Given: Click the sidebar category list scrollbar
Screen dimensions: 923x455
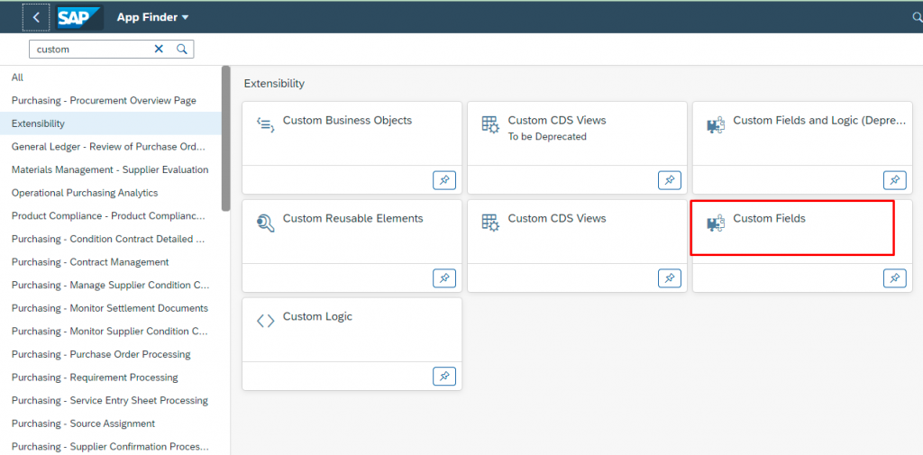Looking at the screenshot, I should point(225,139).
